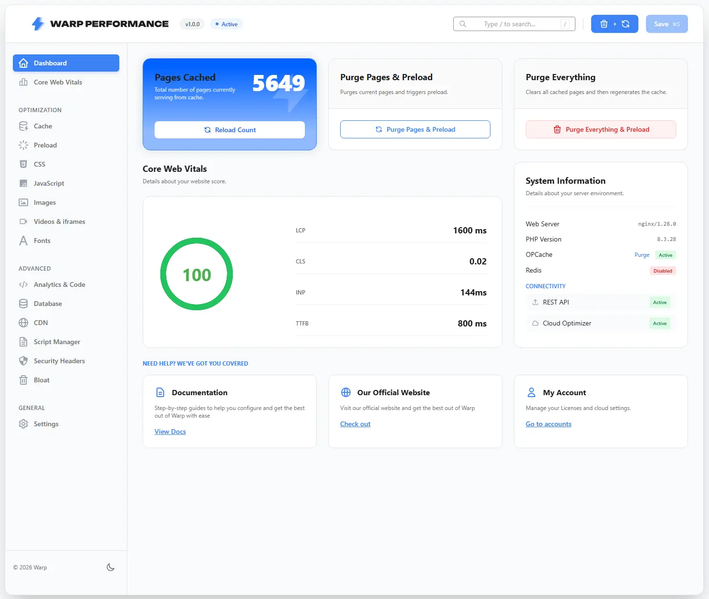Screen dimensions: 709x599
Task: Select the Cache optimization icon
Action: [x=23, y=126]
